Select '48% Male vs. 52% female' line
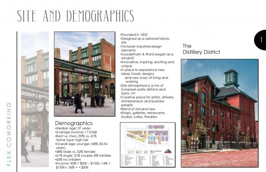The height and width of the screenshot is (172, 266). tap(75, 151)
